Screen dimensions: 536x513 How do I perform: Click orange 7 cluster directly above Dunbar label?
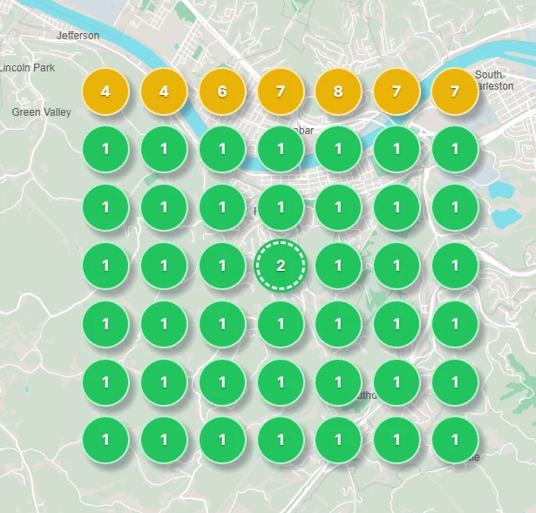281,91
